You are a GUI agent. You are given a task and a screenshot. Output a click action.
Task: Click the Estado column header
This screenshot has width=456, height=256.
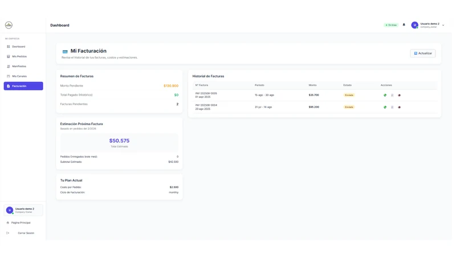coord(347,85)
